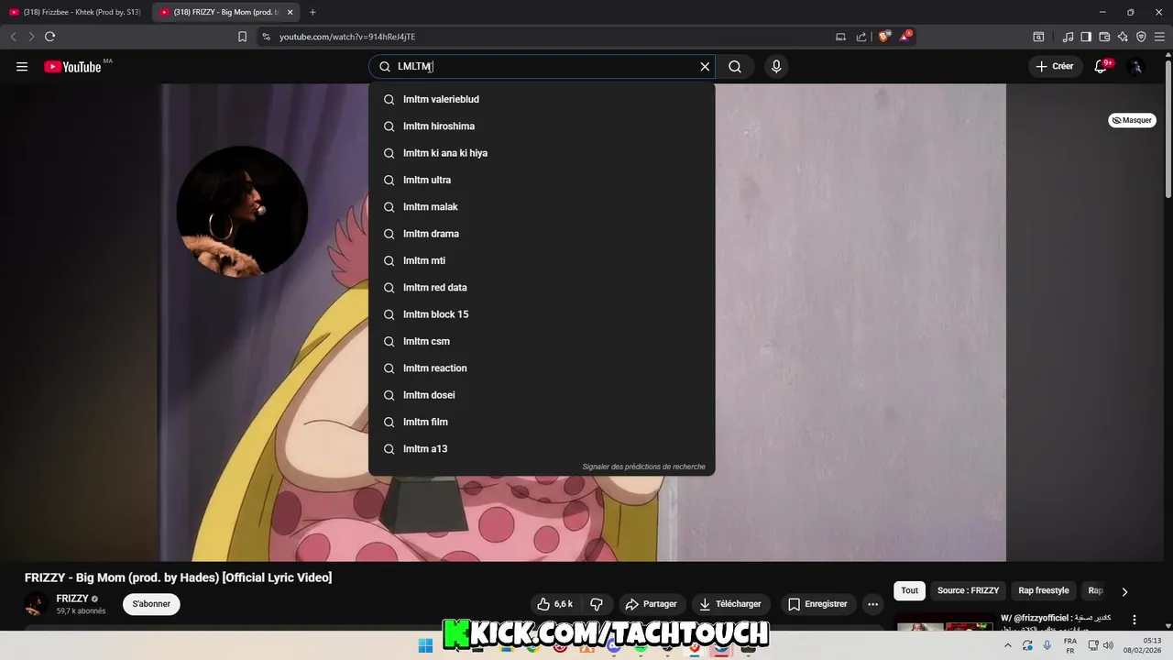Pick the lmltm block 15 suggestion
Screen dimensions: 1173x660
[x=542, y=314]
